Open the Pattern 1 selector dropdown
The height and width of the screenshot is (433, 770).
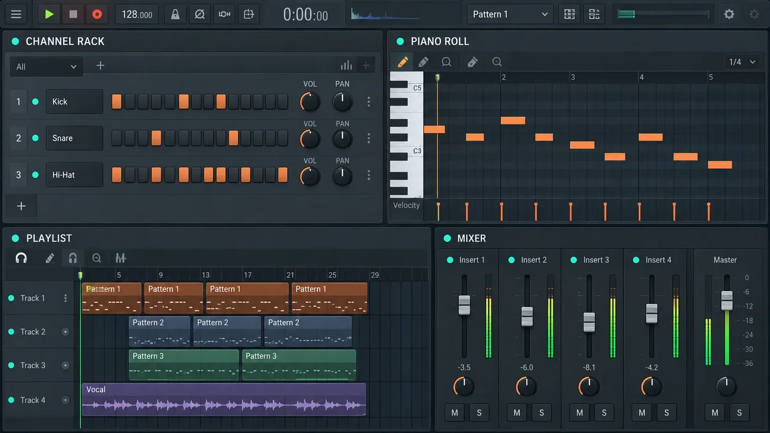coord(510,14)
